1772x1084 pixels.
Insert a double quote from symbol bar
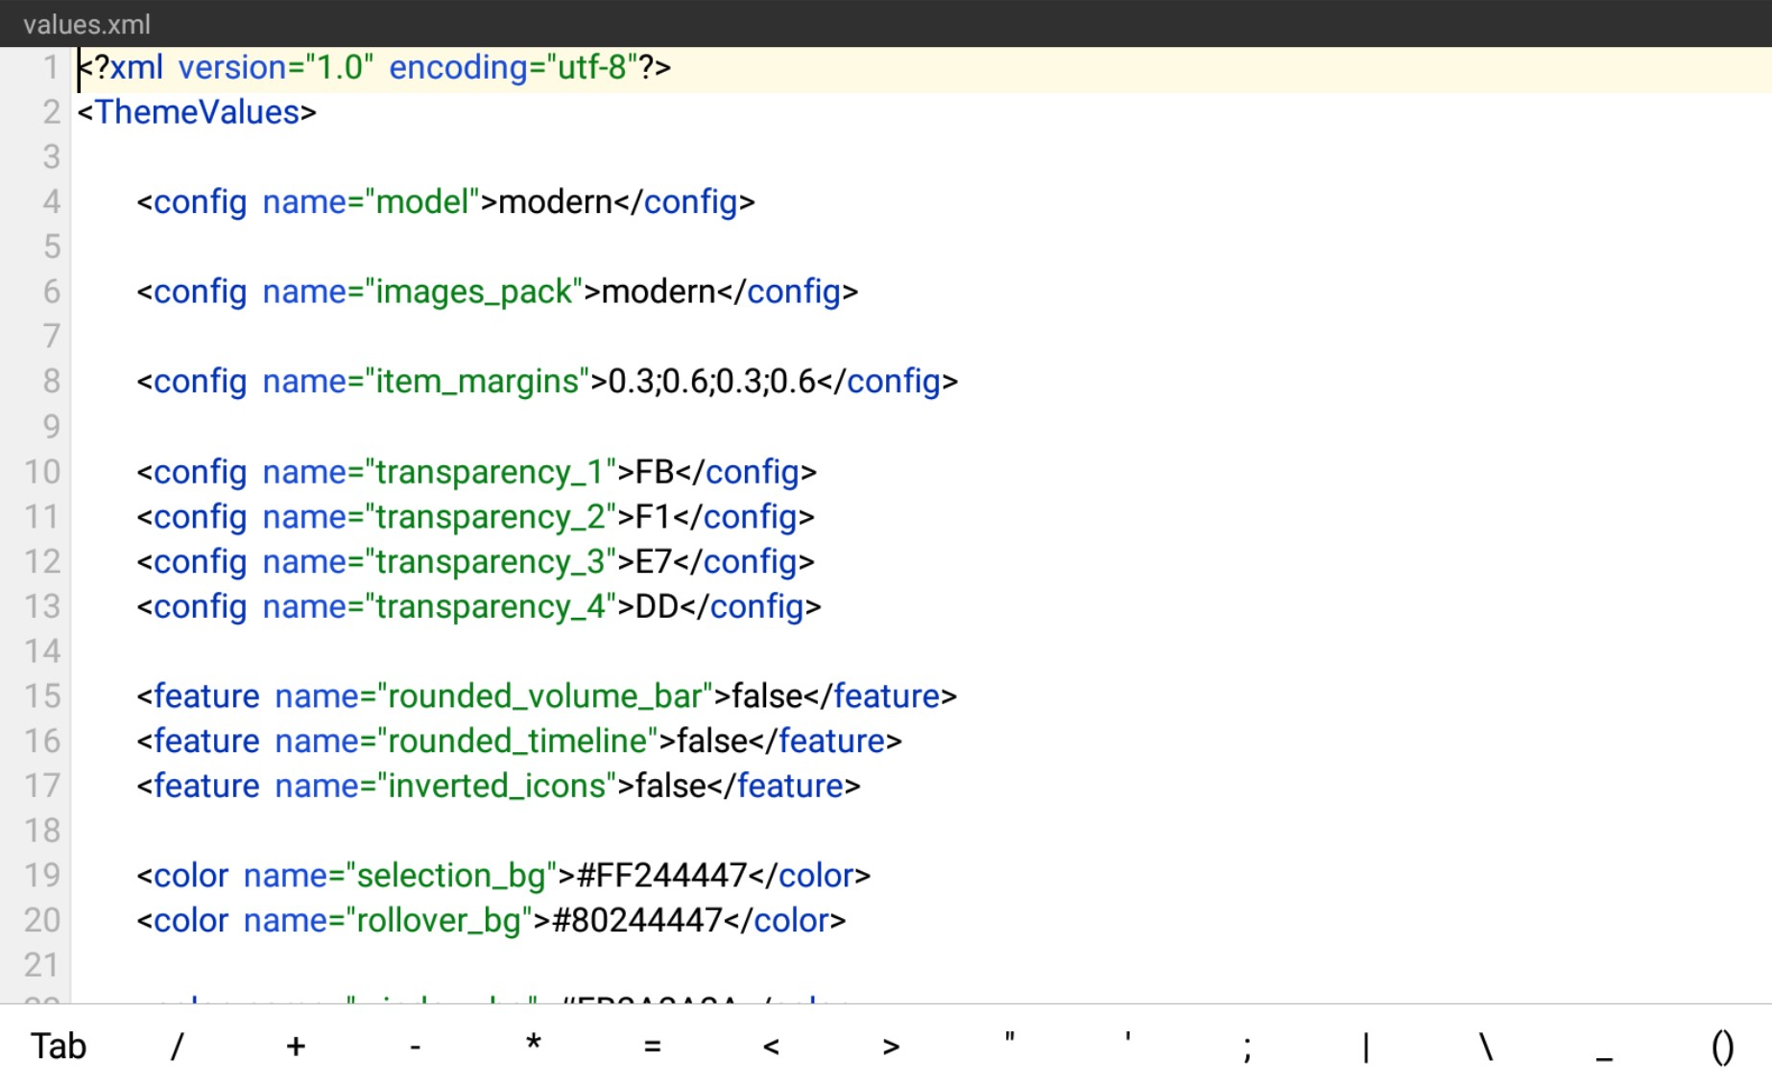click(x=1010, y=1046)
